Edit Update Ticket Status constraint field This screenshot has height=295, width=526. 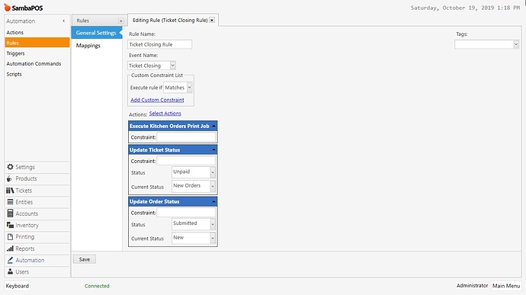click(186, 161)
